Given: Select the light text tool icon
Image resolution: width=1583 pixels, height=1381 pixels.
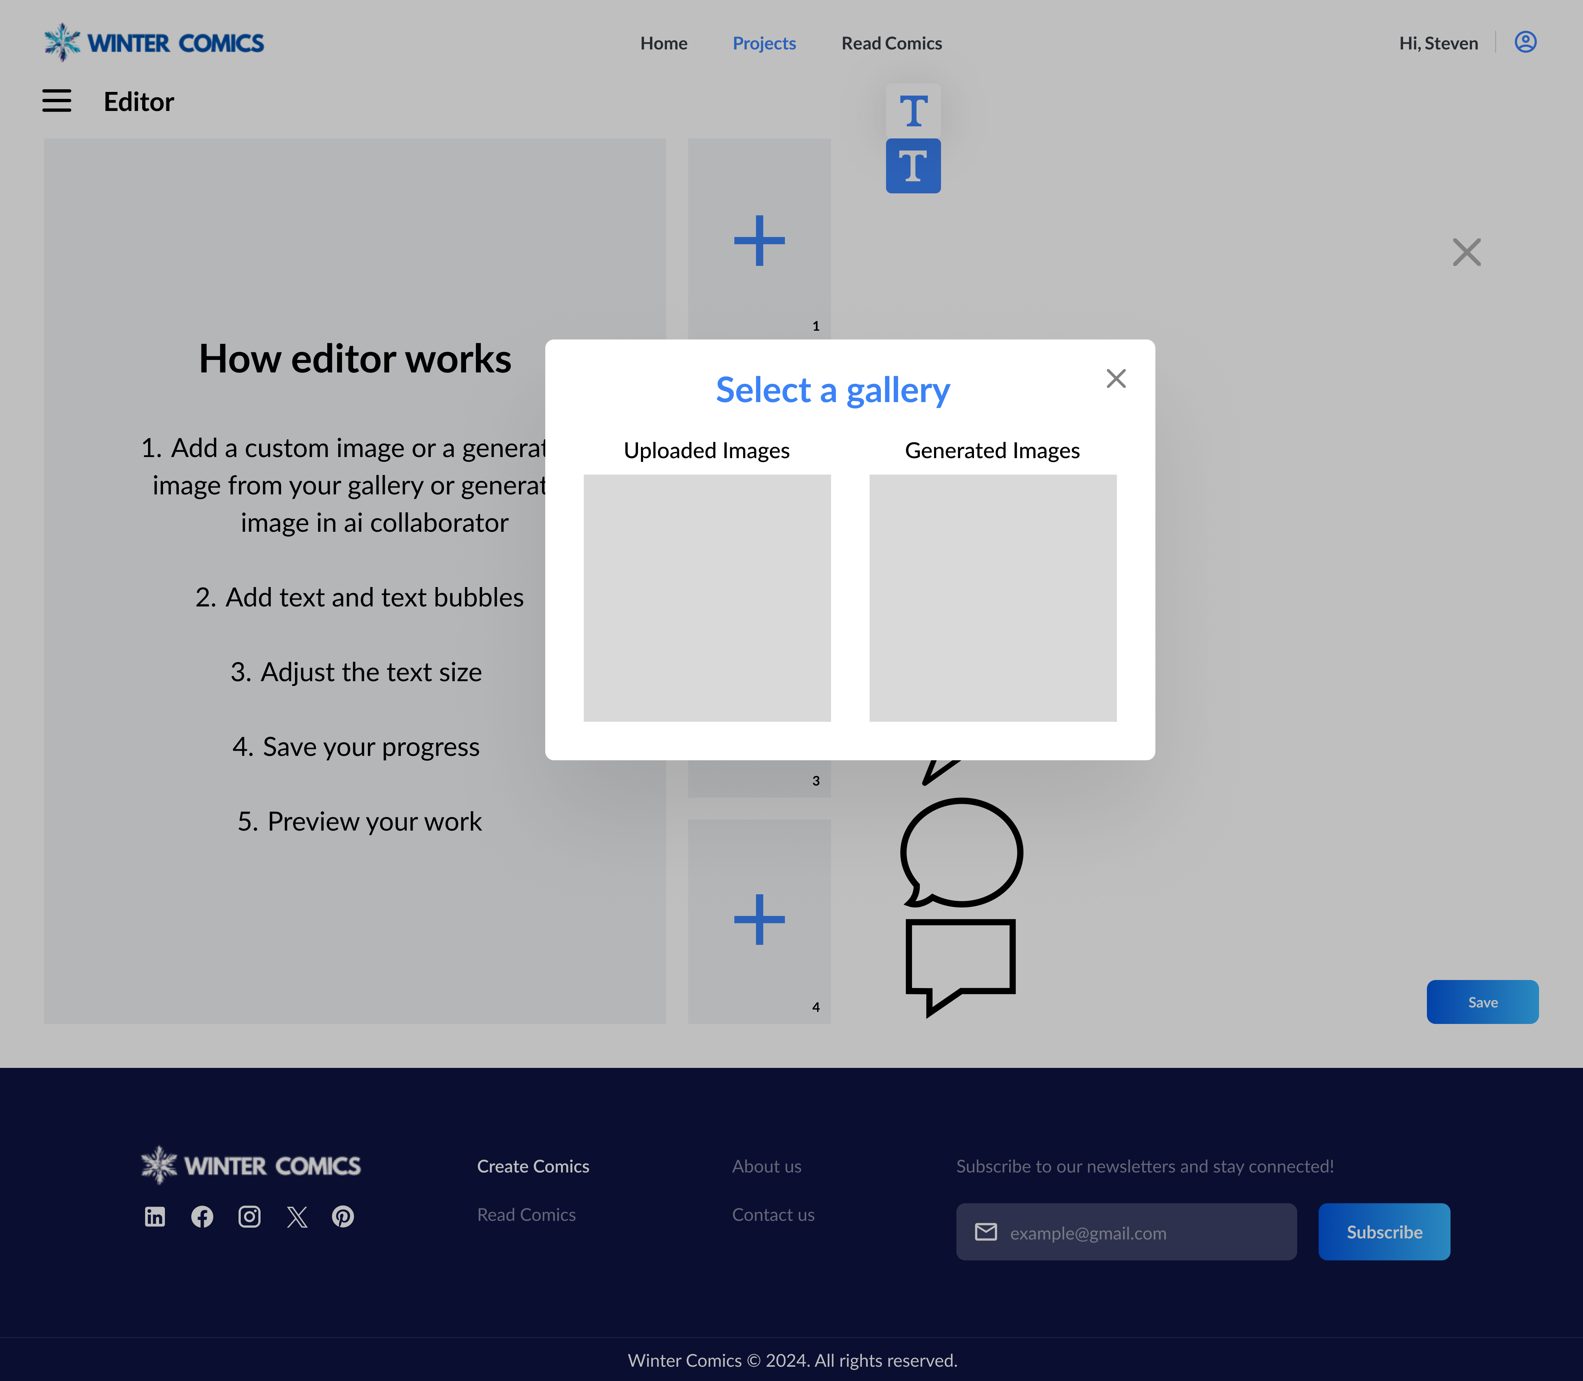Looking at the screenshot, I should 913,111.
